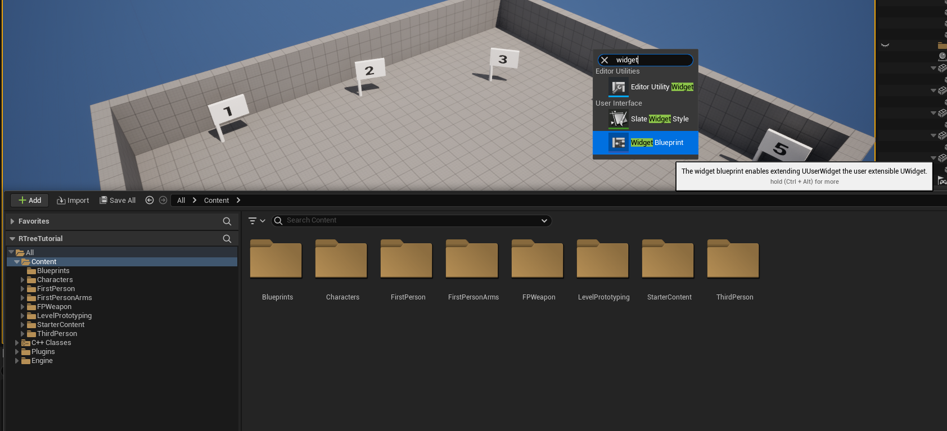The height and width of the screenshot is (431, 947).
Task: Select the ThirdPerson folder thumbnail
Action: (x=733, y=259)
